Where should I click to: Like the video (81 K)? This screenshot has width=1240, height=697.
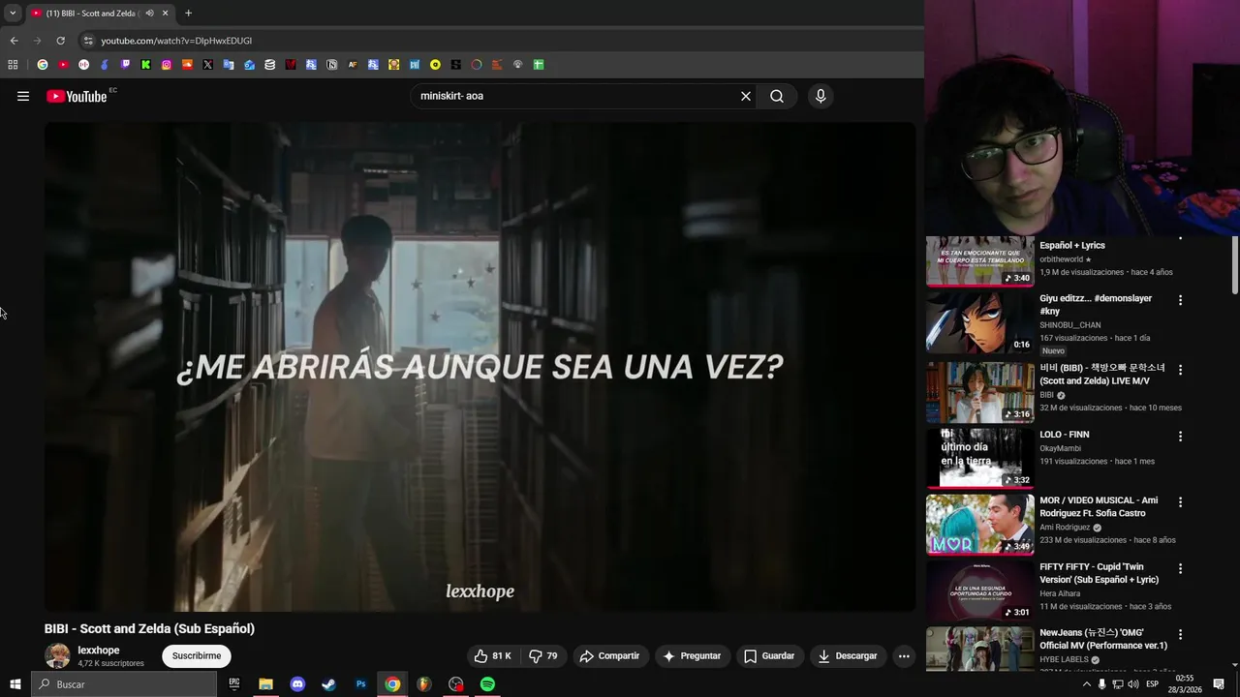493,655
